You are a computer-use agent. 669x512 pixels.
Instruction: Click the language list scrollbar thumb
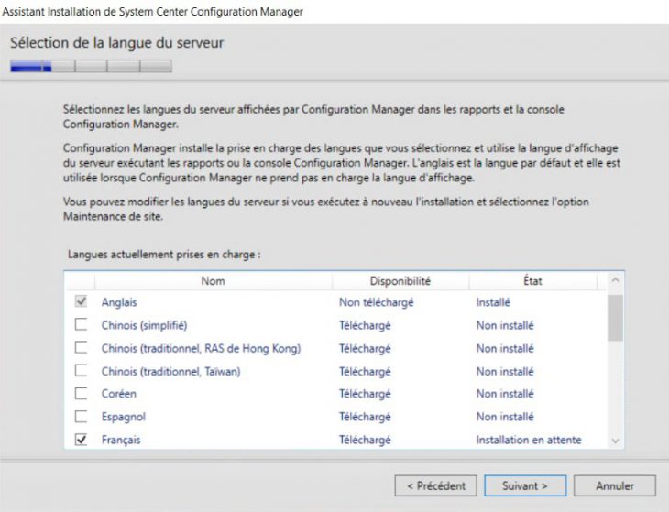[615, 316]
